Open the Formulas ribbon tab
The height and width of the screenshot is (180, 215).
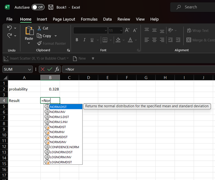(89, 19)
